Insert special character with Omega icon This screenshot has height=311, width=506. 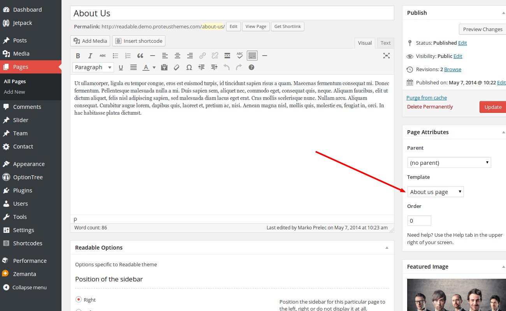point(189,67)
